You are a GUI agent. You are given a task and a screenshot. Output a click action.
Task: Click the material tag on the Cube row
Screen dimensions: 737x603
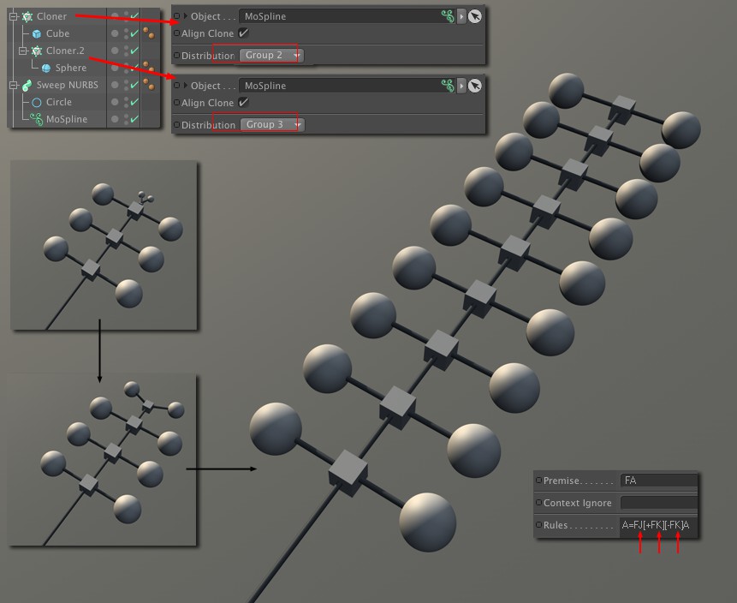[x=149, y=33]
